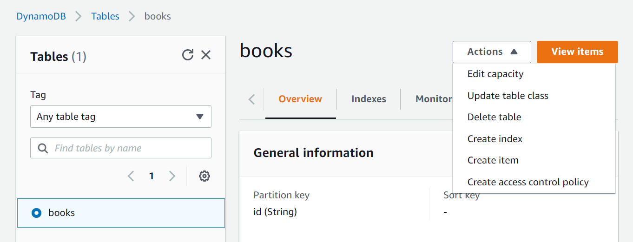Navigate to DynamoDB breadcrumb link

41,16
